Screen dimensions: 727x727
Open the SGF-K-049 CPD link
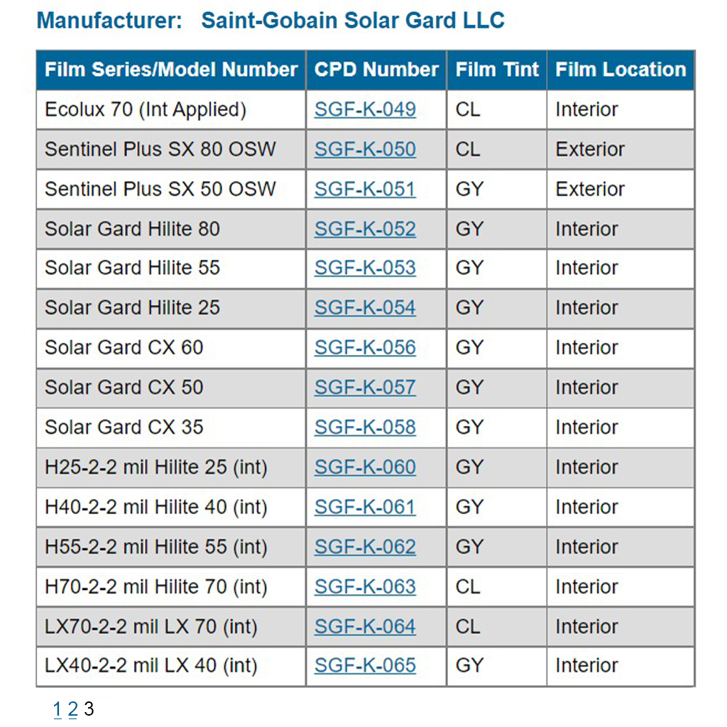pyautogui.click(x=365, y=109)
